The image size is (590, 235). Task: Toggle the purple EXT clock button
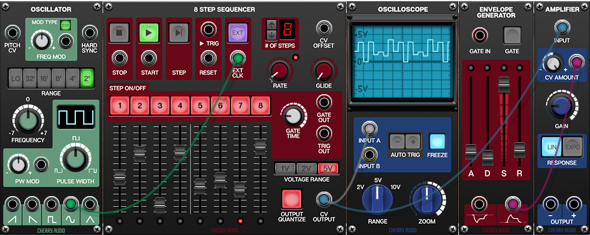click(238, 32)
